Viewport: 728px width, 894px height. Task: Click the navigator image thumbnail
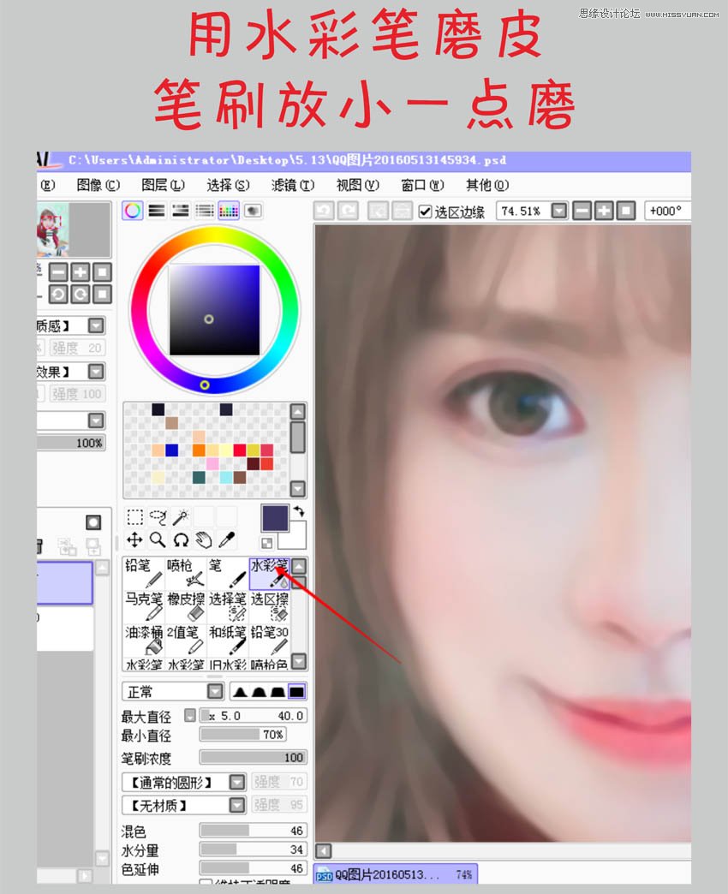click(53, 229)
